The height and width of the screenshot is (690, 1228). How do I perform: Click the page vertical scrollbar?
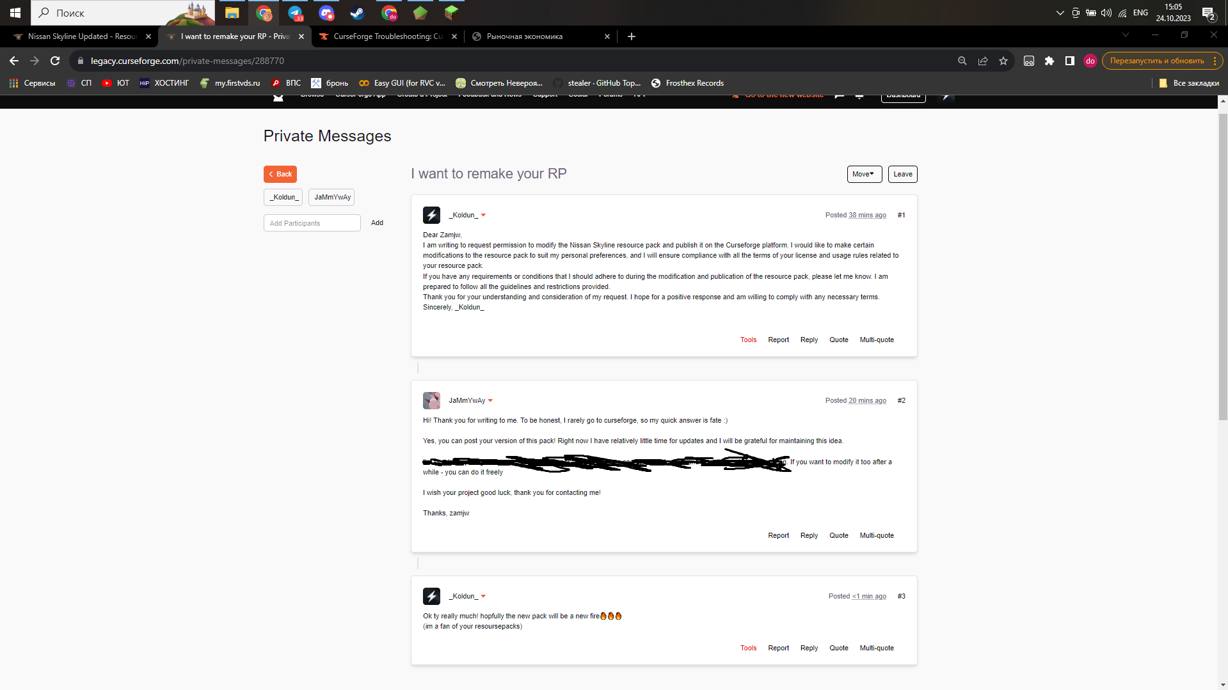click(1222, 267)
